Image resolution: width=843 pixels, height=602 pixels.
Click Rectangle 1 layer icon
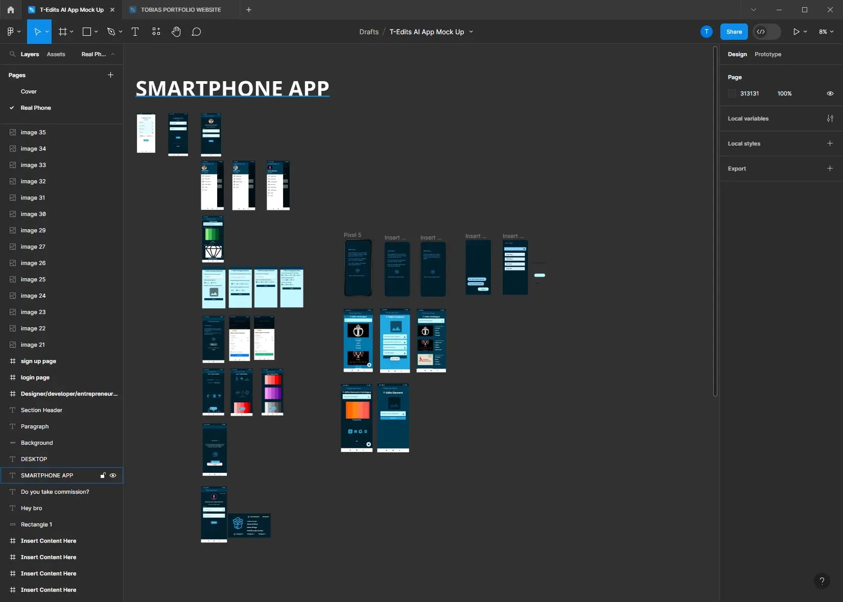point(13,524)
